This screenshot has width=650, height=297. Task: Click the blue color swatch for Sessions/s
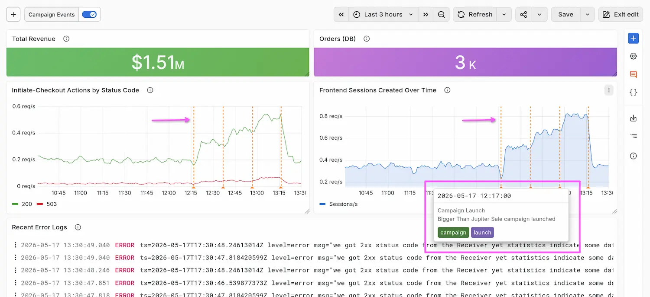click(323, 204)
